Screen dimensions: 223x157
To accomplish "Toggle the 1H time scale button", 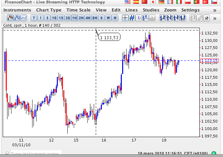I will coord(74,18).
